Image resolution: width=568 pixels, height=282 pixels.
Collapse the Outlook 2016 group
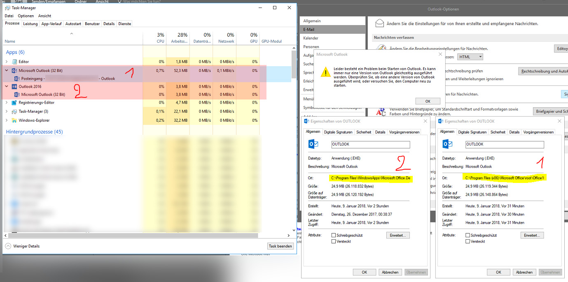[7, 87]
